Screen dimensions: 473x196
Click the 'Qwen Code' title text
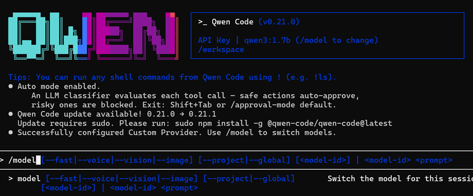point(232,22)
